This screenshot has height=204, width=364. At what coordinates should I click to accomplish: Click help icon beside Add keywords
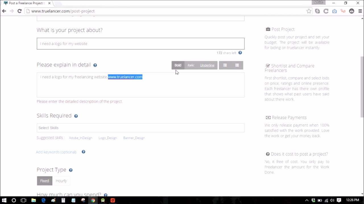tap(83, 152)
